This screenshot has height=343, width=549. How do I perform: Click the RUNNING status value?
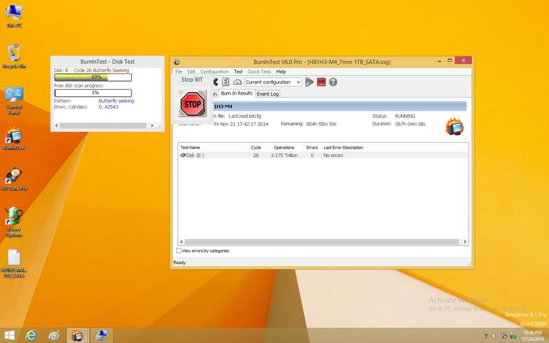pyautogui.click(x=405, y=116)
